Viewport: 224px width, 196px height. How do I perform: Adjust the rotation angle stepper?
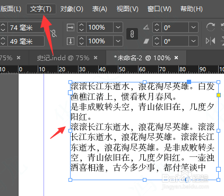pos(157,27)
